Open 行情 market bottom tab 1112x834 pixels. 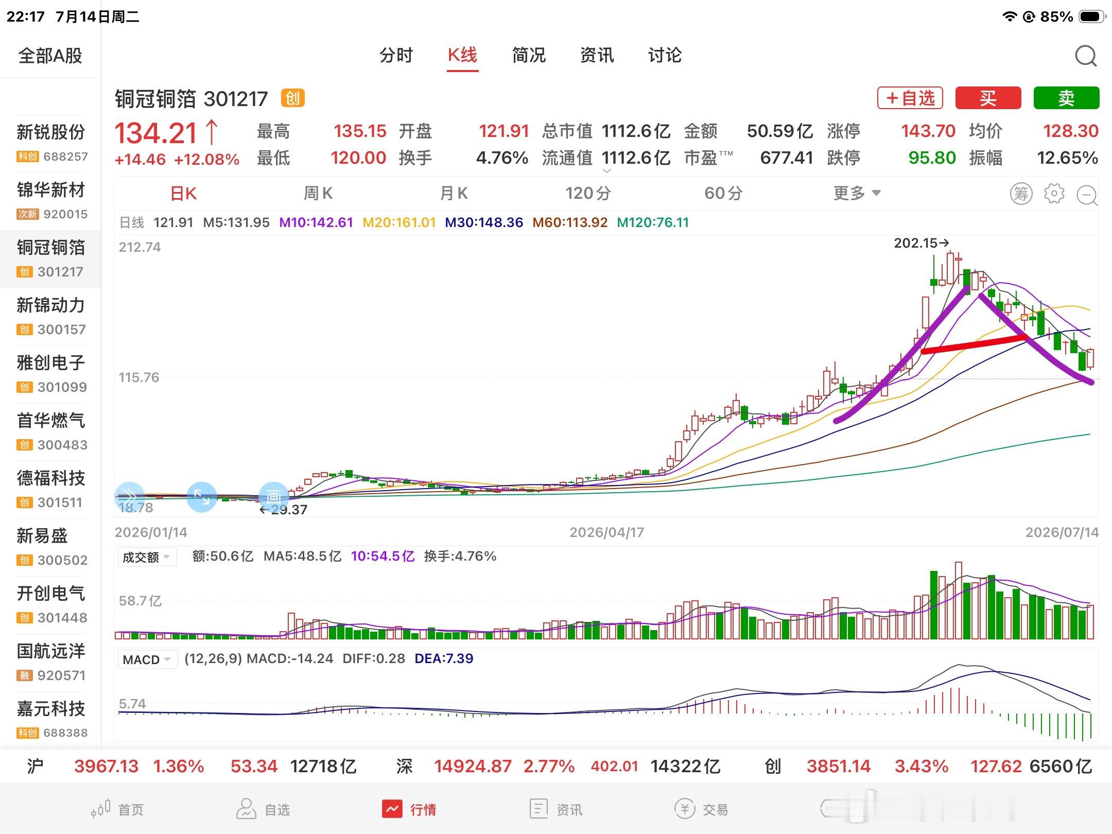(x=409, y=809)
